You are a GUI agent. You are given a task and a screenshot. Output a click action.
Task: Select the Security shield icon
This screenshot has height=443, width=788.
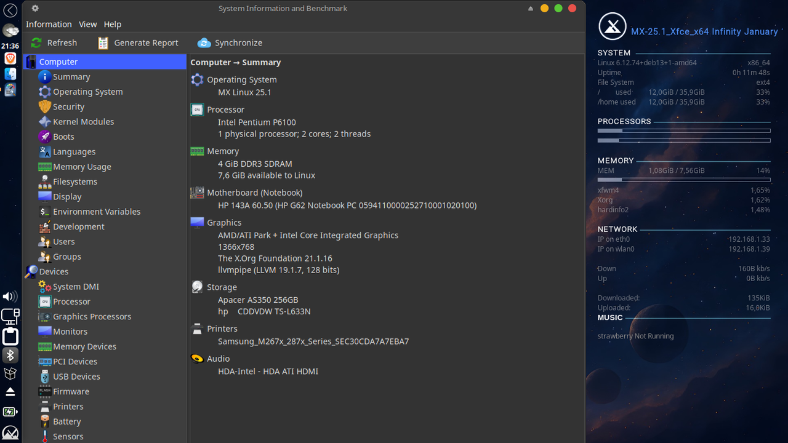(x=44, y=106)
